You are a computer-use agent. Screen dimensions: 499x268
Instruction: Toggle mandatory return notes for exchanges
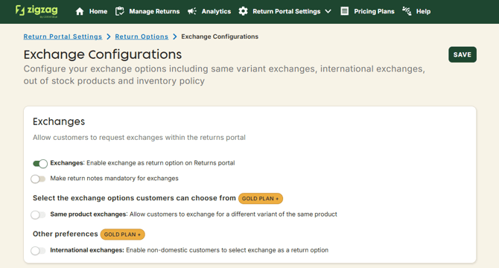coord(38,179)
